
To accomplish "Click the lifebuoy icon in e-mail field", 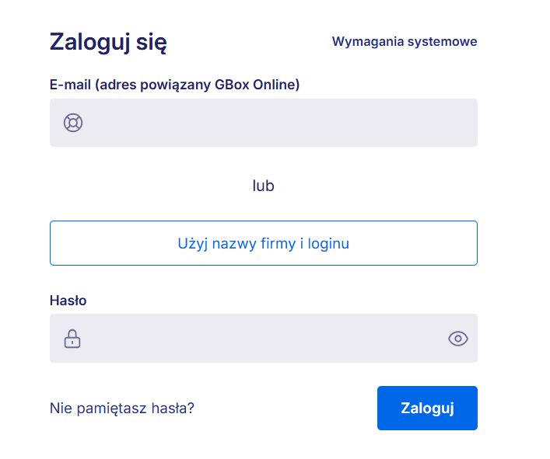I will point(73,123).
